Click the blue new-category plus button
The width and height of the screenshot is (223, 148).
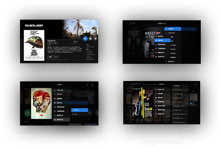coord(79,110)
